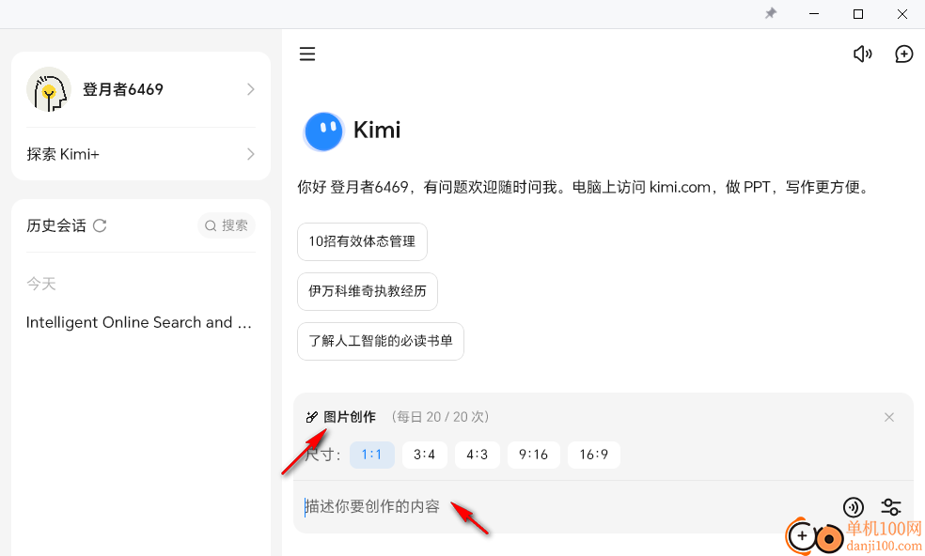
Task: Open the sliders settings icon in the input bar
Action: coord(891,507)
